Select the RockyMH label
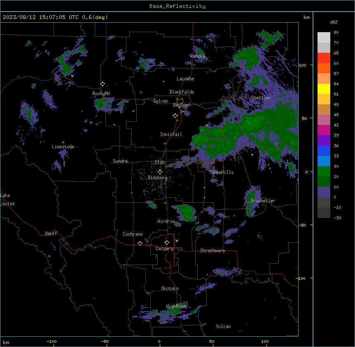The width and height of the screenshot is (355, 347). (x=101, y=94)
